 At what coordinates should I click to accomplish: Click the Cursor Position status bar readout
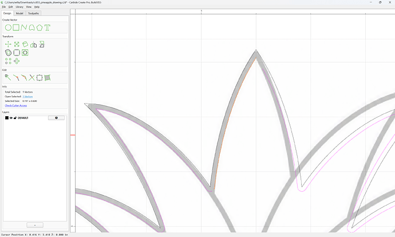pos(34,235)
